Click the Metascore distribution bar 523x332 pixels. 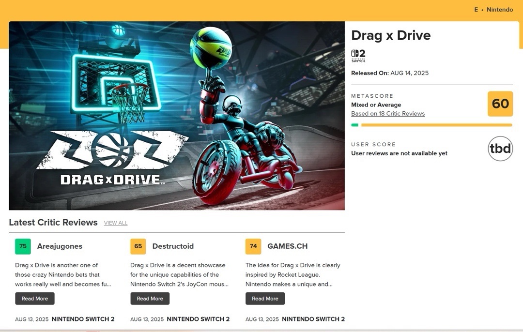click(431, 125)
